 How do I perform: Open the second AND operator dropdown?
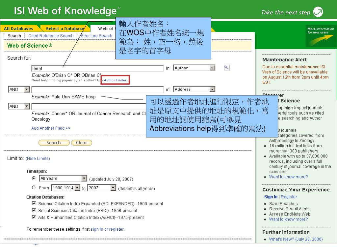coord(19,106)
